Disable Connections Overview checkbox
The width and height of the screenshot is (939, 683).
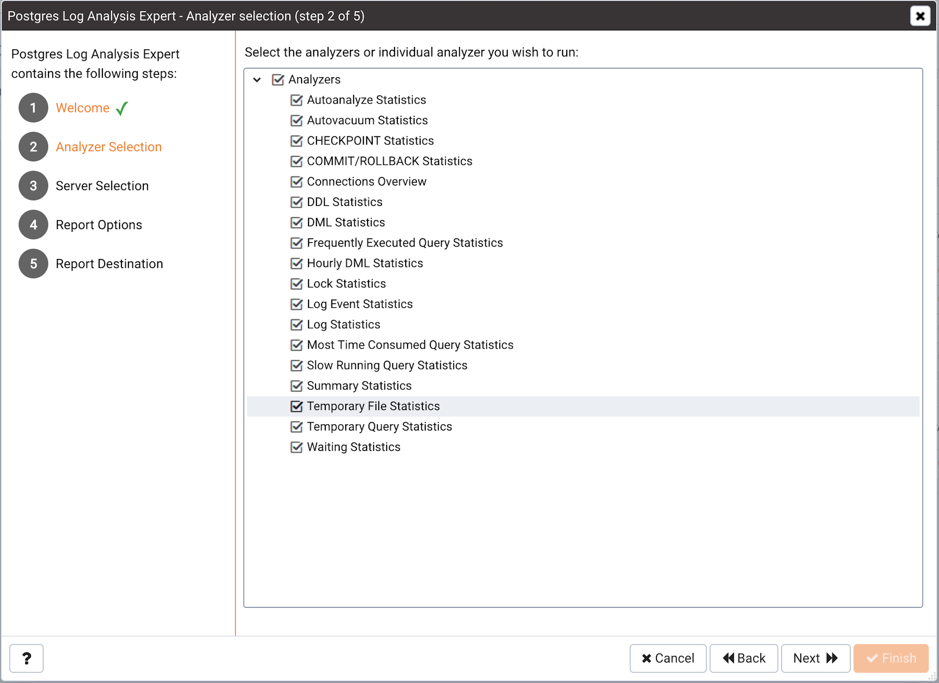point(296,182)
